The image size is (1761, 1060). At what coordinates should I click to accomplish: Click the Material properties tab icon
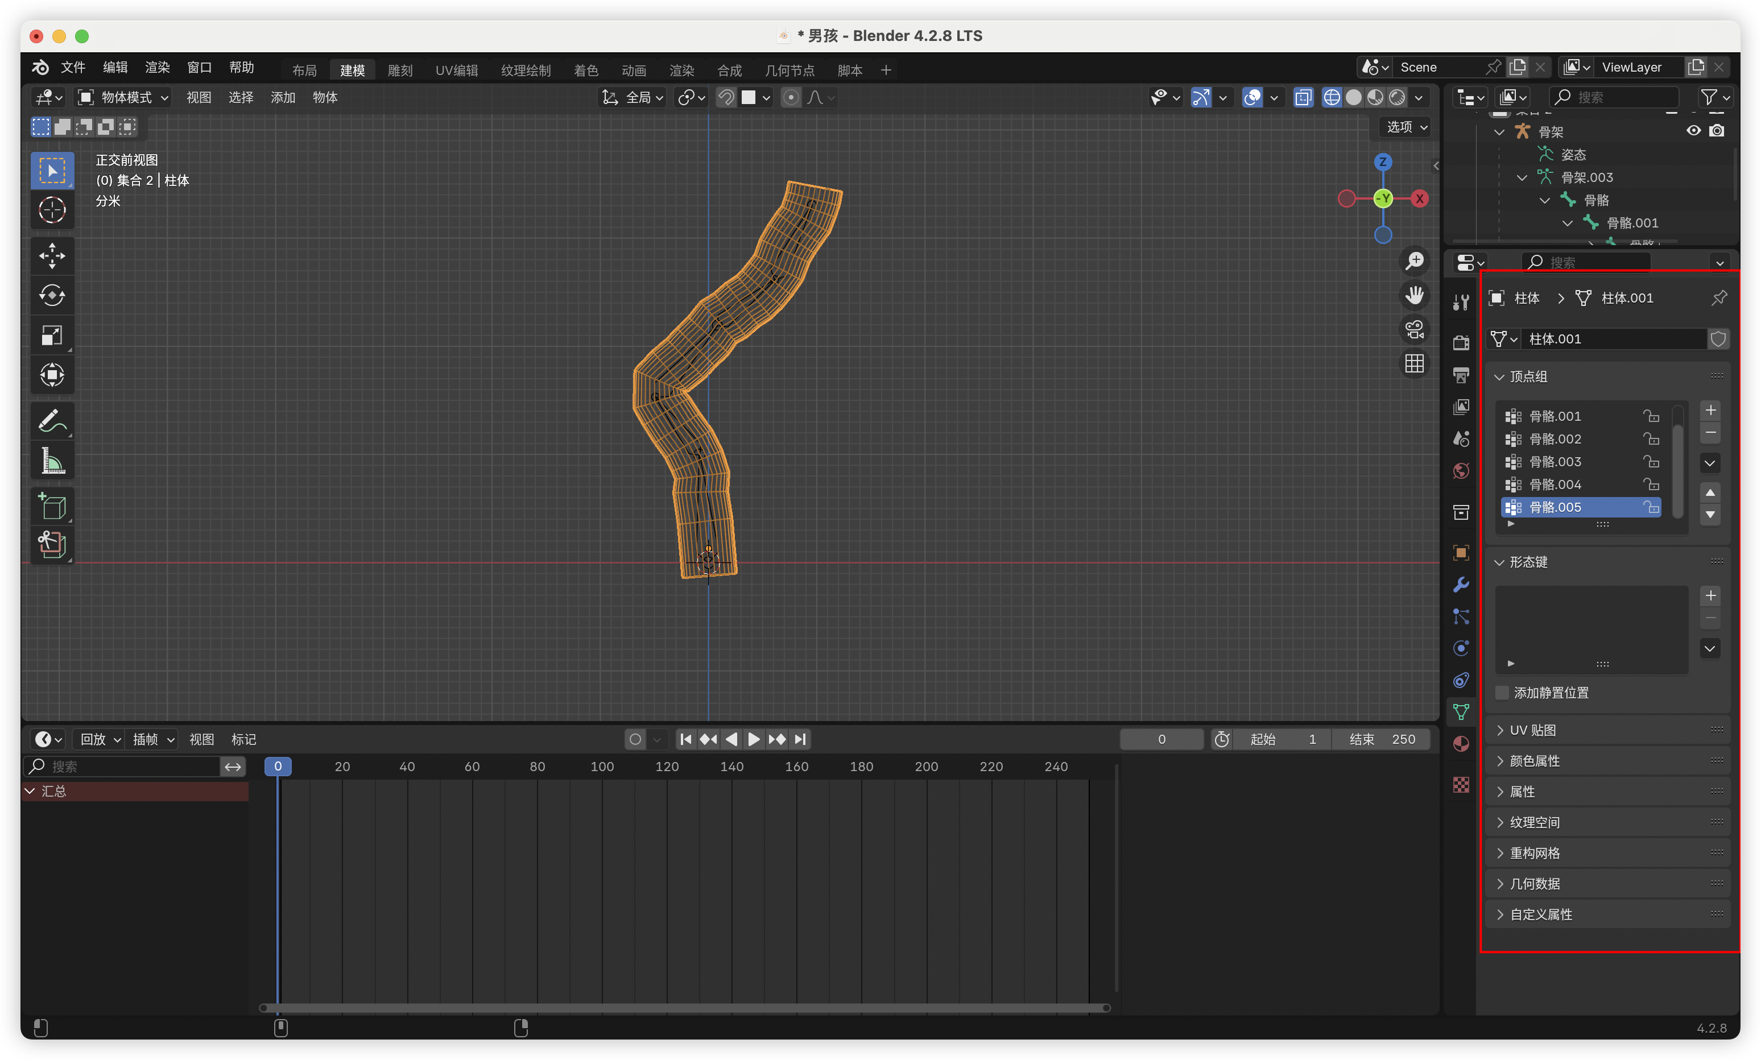[x=1461, y=744]
